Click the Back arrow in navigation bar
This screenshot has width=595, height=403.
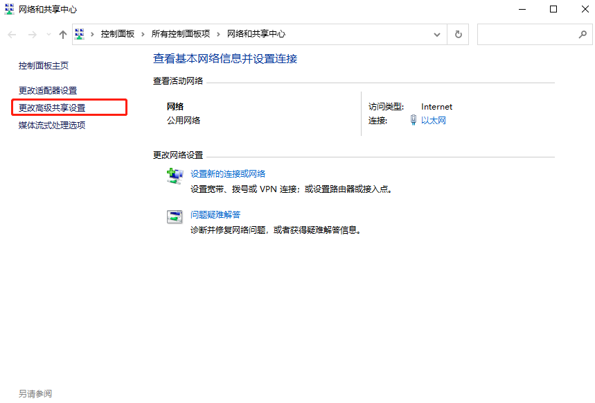coord(12,34)
